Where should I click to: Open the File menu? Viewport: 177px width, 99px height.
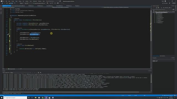click(x=4, y=1)
